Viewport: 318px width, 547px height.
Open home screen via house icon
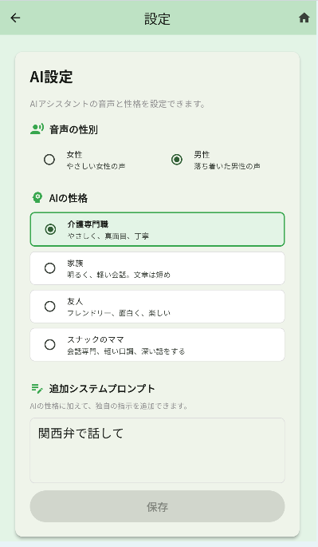(x=304, y=18)
